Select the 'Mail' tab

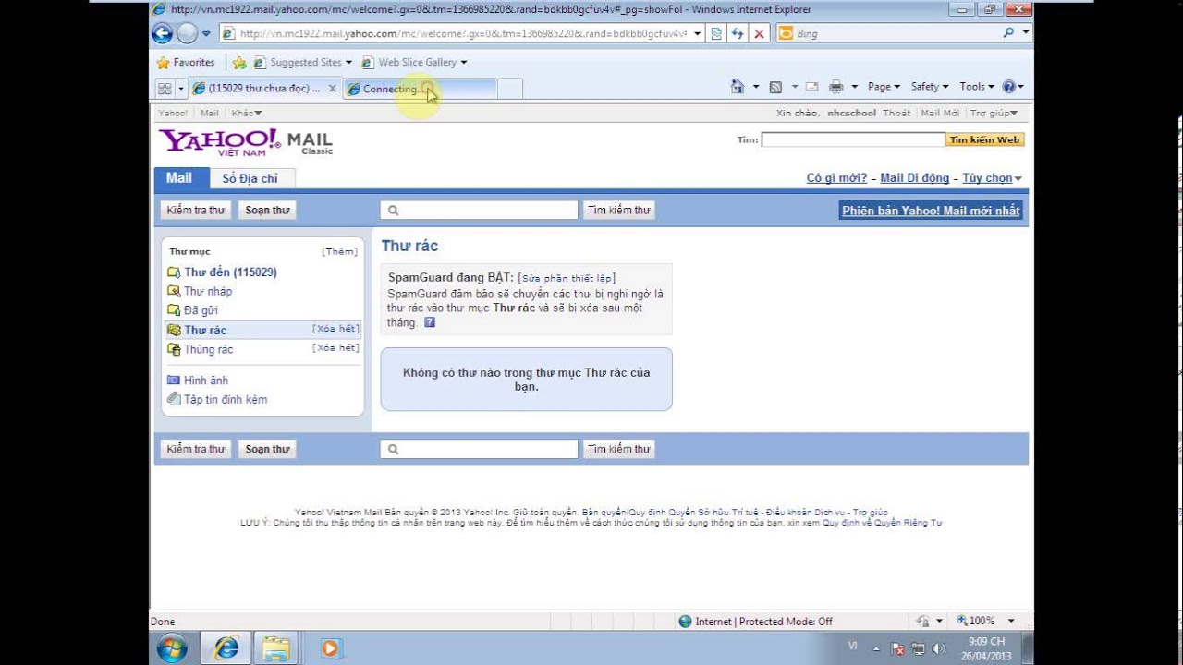tap(179, 178)
